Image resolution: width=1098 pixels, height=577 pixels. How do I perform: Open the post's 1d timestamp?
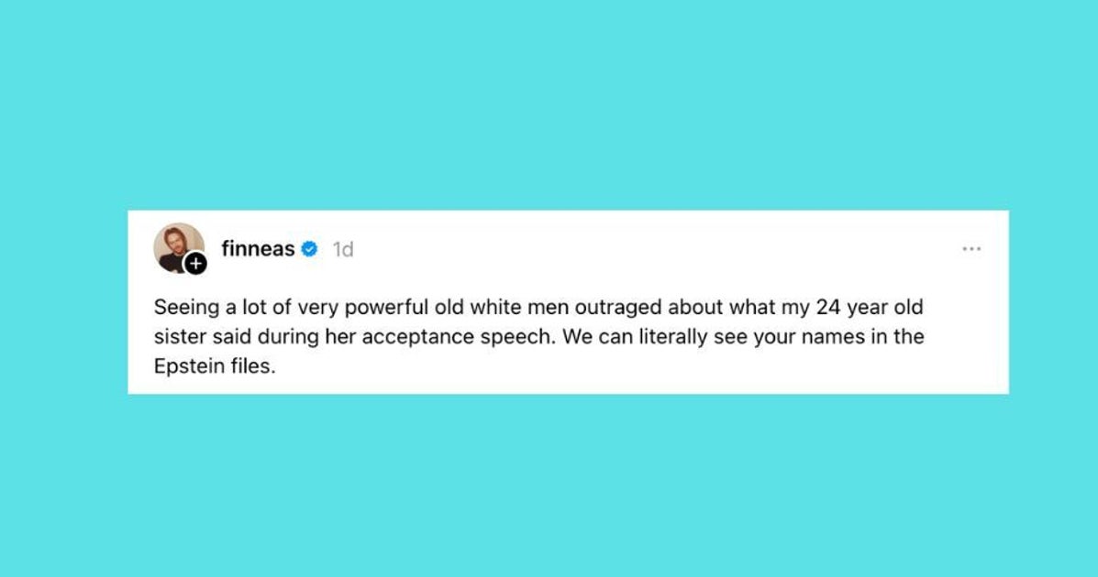(x=342, y=249)
